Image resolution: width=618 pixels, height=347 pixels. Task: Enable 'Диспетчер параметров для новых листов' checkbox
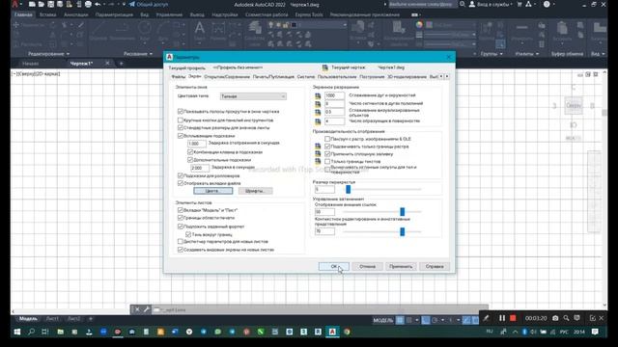coord(181,242)
